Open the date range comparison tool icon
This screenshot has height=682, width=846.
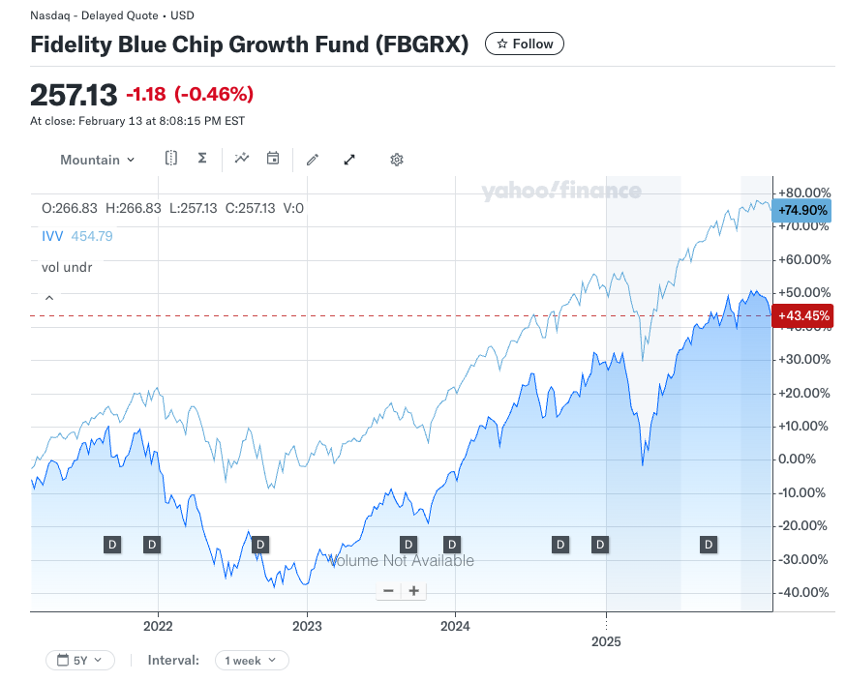click(x=171, y=159)
